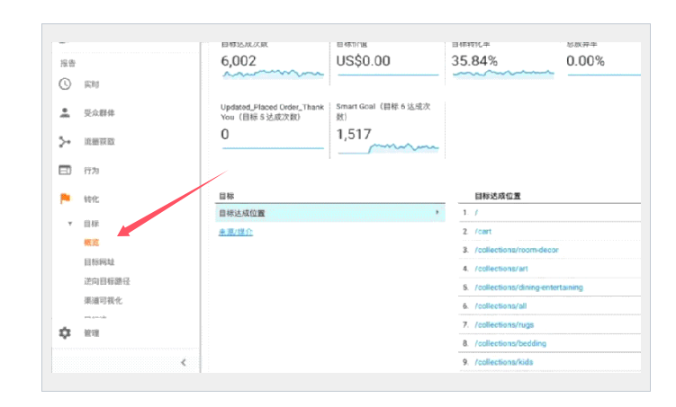This screenshot has width=676, height=407.
Task: Open the /cart goal location link
Action: tap(483, 232)
